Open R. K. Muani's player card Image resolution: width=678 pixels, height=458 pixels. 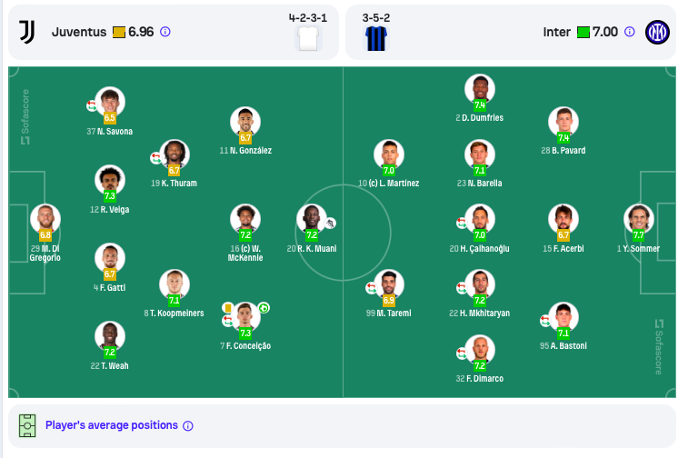click(x=312, y=219)
